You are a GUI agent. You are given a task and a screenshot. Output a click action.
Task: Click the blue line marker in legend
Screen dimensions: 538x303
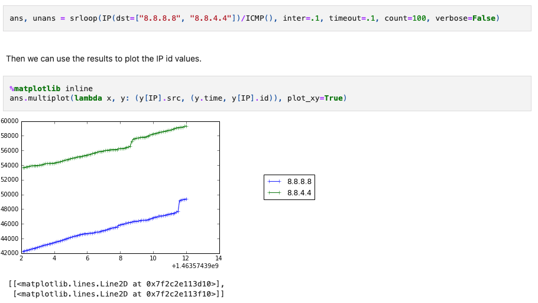click(274, 182)
